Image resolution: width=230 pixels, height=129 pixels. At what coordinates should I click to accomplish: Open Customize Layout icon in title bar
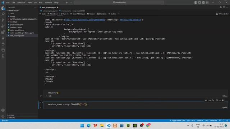click(207, 3)
